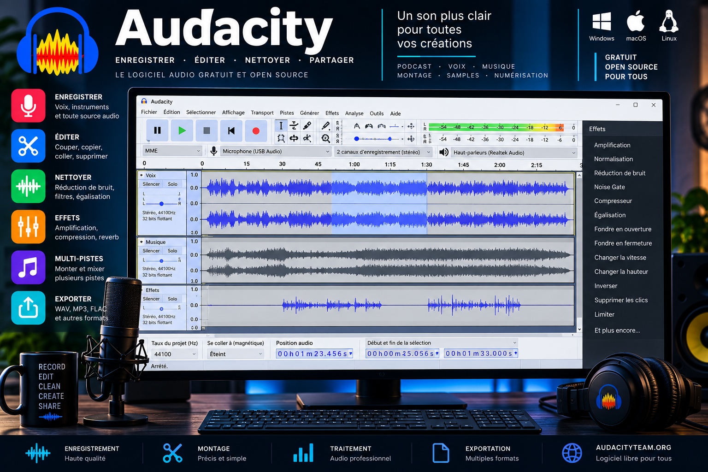The image size is (708, 472).
Task: Click Et plus encore... in the Effets panel
Action: (617, 330)
